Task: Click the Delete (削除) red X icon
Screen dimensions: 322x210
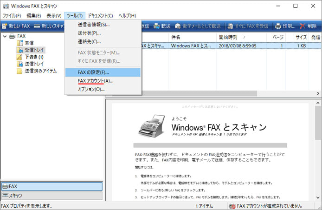Action: 303,26
